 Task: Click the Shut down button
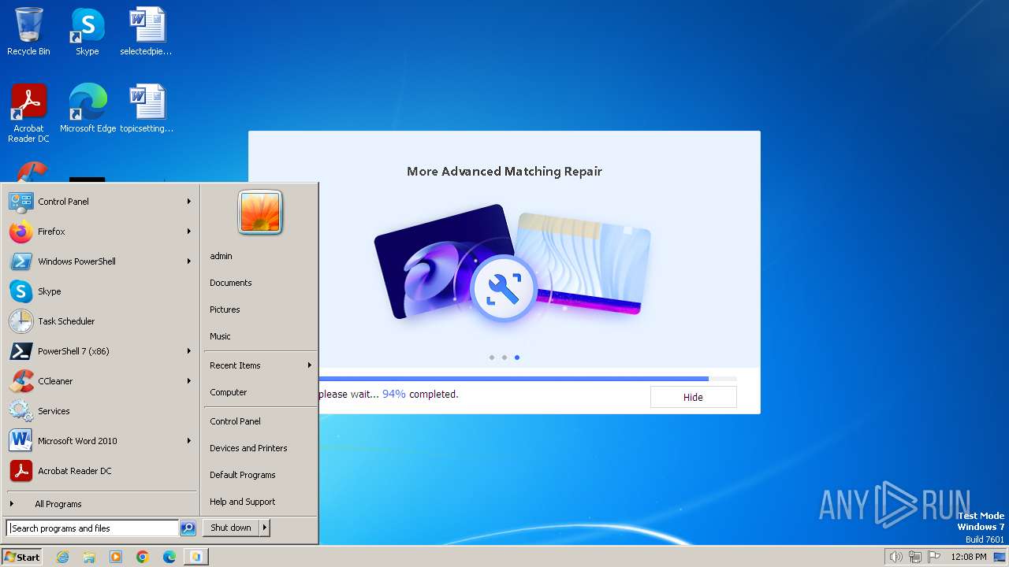coord(231,528)
